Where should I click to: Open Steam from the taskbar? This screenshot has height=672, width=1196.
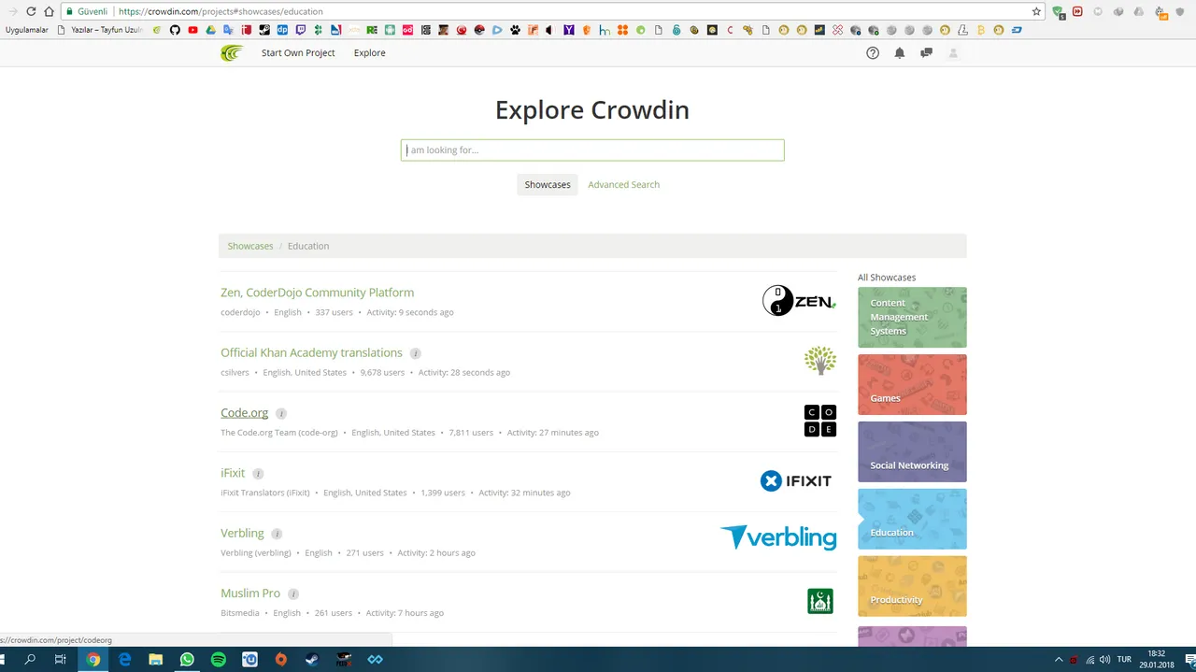click(312, 659)
